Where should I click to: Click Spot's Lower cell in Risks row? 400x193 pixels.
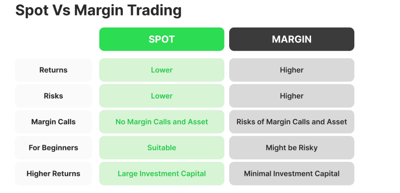161,96
